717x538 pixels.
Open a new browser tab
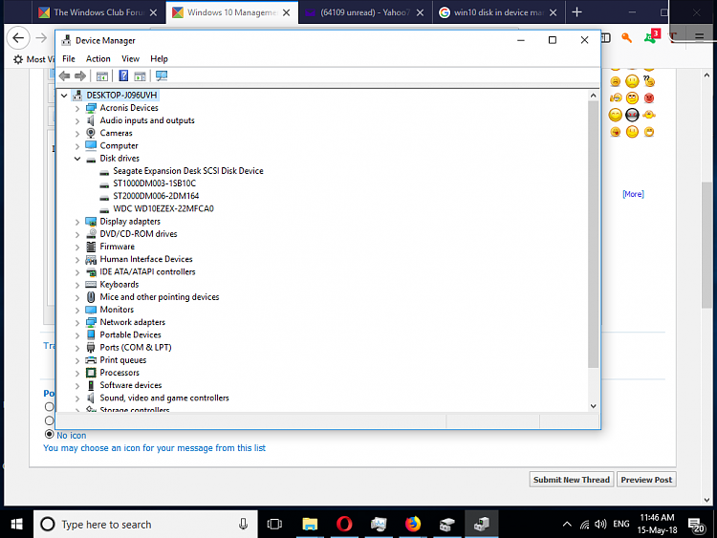(x=577, y=12)
